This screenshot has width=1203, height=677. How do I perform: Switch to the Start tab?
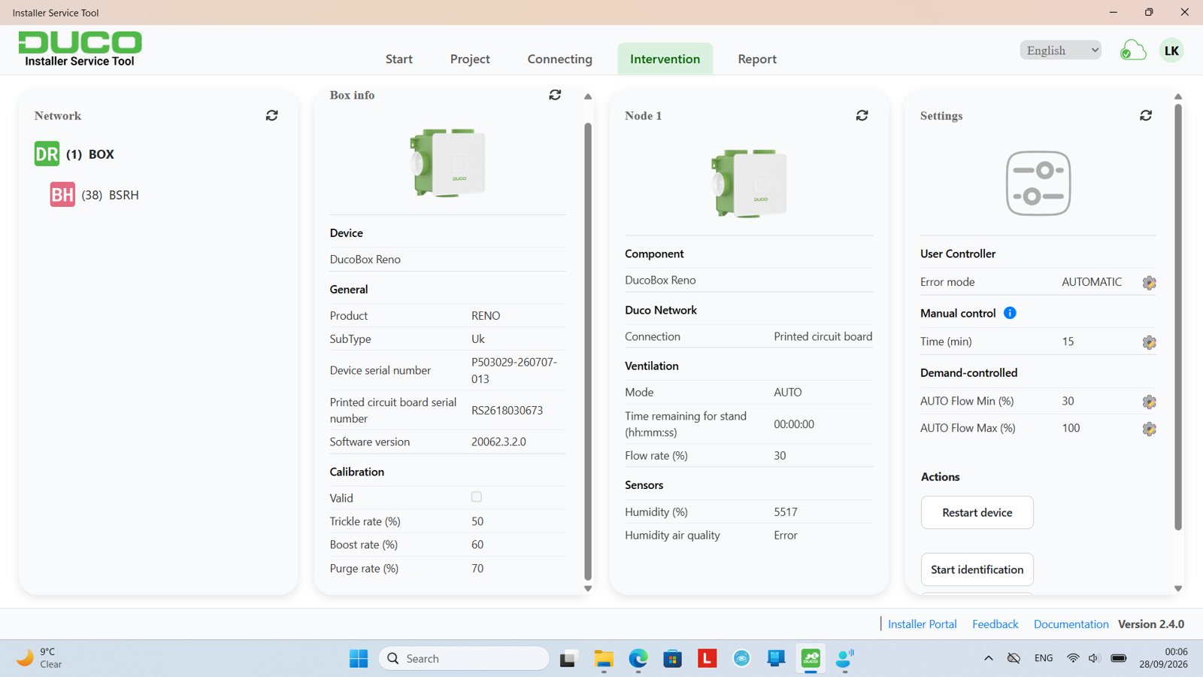[x=399, y=59]
